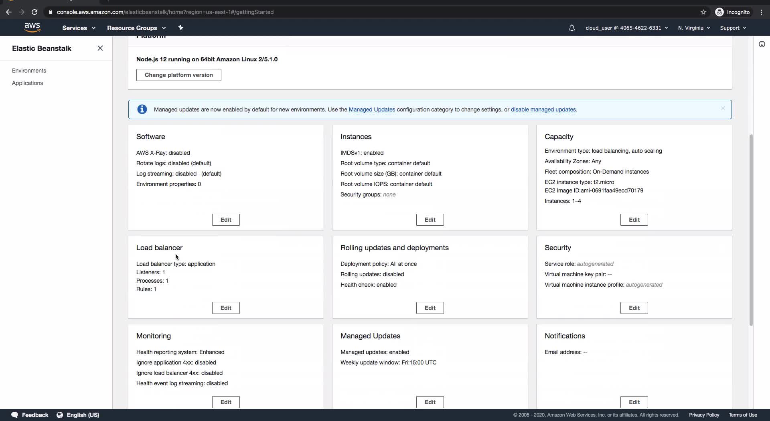Expand the Resource Groups dropdown
This screenshot has width=770, height=421.
tap(136, 28)
